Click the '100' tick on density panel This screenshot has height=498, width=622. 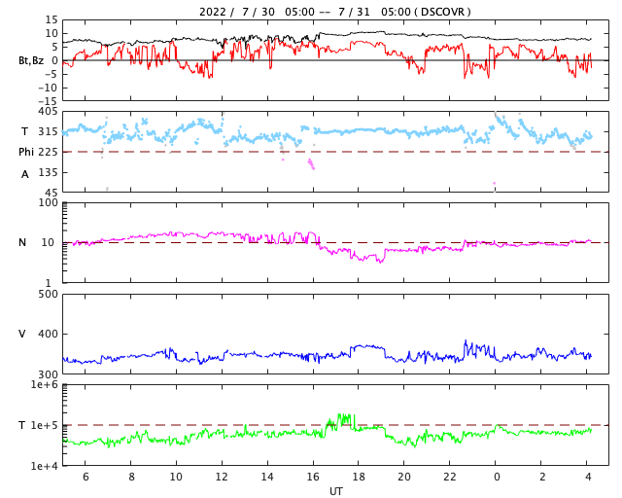coord(48,202)
